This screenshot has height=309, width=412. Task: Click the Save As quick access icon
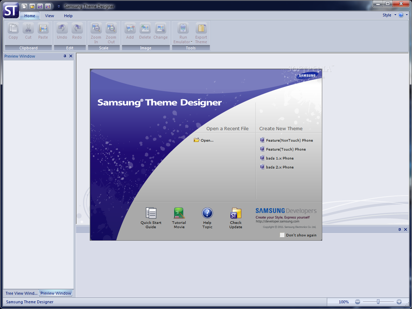[48, 6]
